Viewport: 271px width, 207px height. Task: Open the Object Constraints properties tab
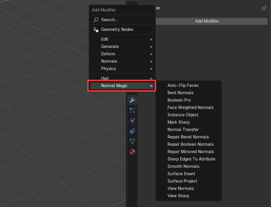132,131
